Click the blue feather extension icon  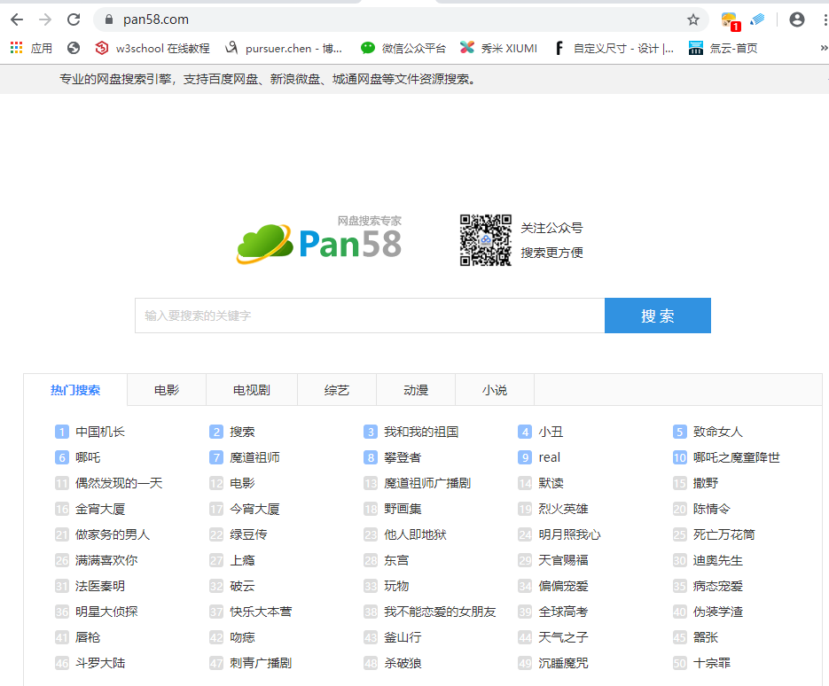pyautogui.click(x=757, y=19)
